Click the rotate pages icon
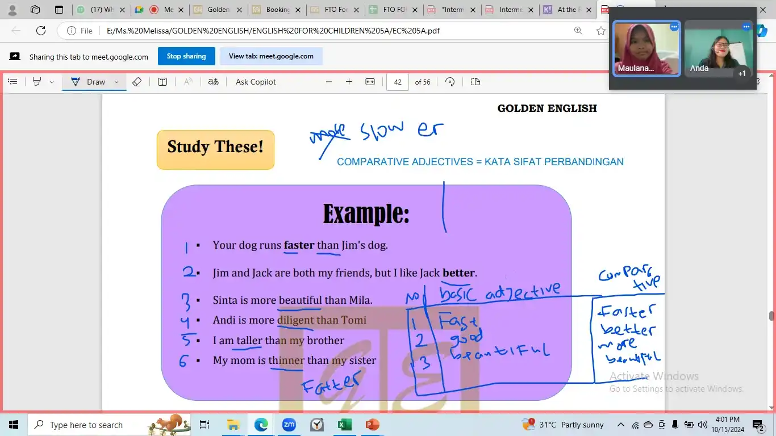 click(449, 82)
